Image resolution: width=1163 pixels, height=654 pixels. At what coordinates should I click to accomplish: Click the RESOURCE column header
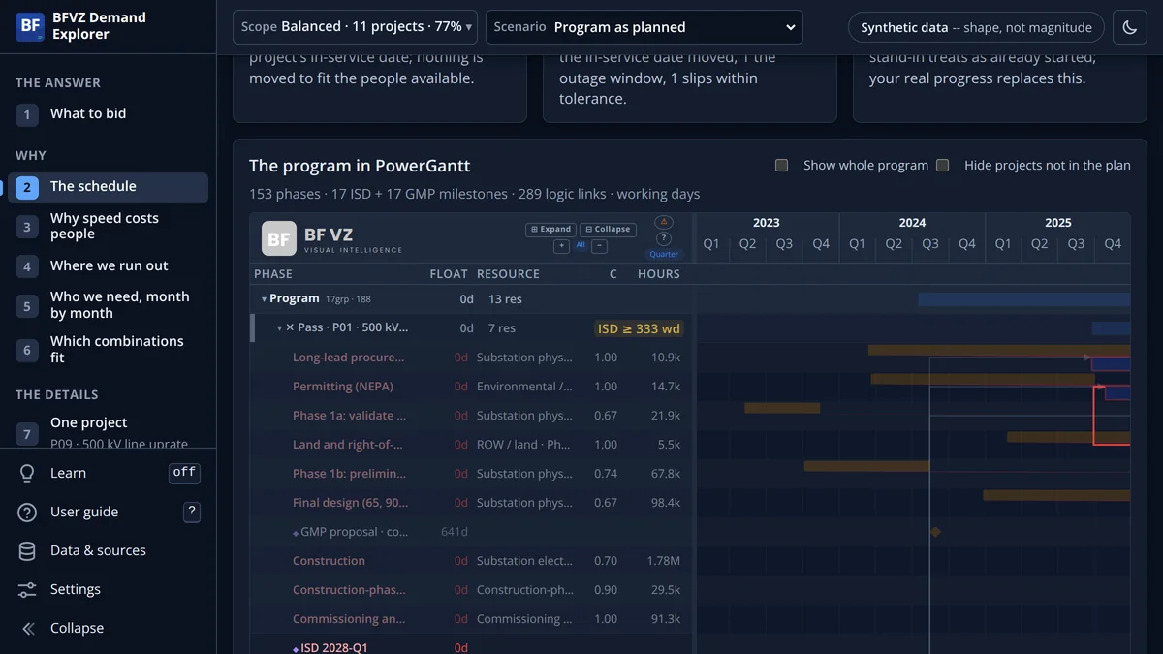[x=508, y=274]
